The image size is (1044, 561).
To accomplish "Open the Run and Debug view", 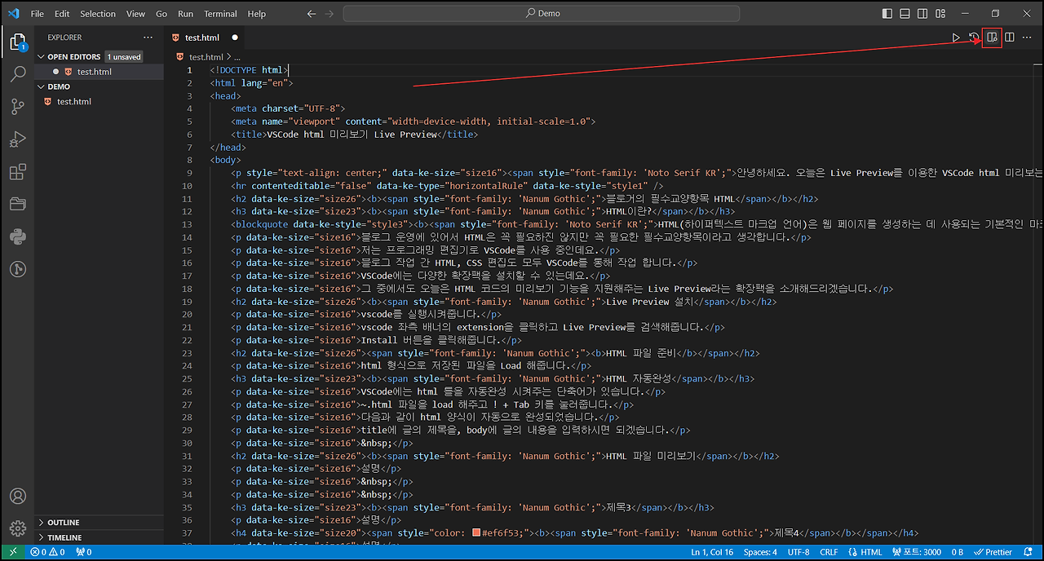I will point(18,139).
